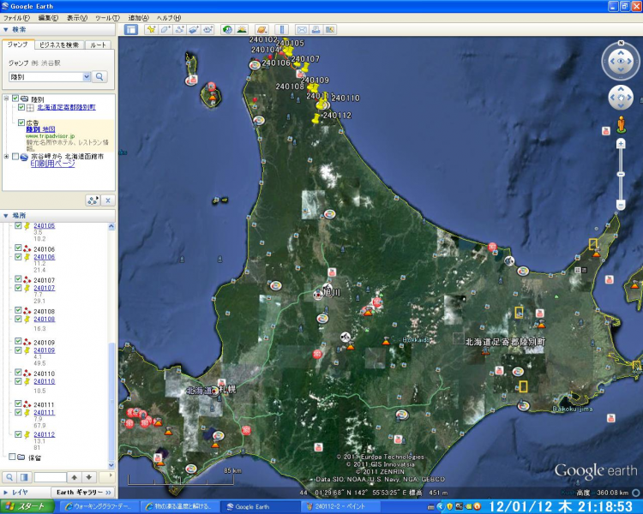This screenshot has width=643, height=514.
Task: Open the search history dropdown arrow
Action: (86, 77)
